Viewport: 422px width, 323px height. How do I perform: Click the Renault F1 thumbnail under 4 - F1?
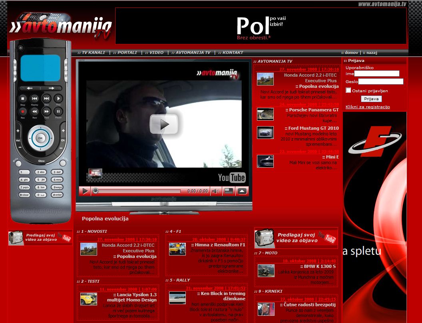click(x=177, y=249)
